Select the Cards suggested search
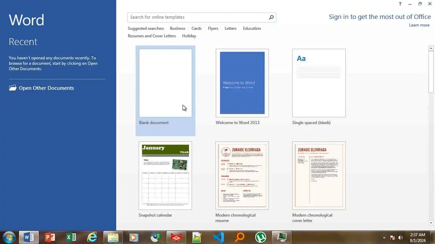 196,28
